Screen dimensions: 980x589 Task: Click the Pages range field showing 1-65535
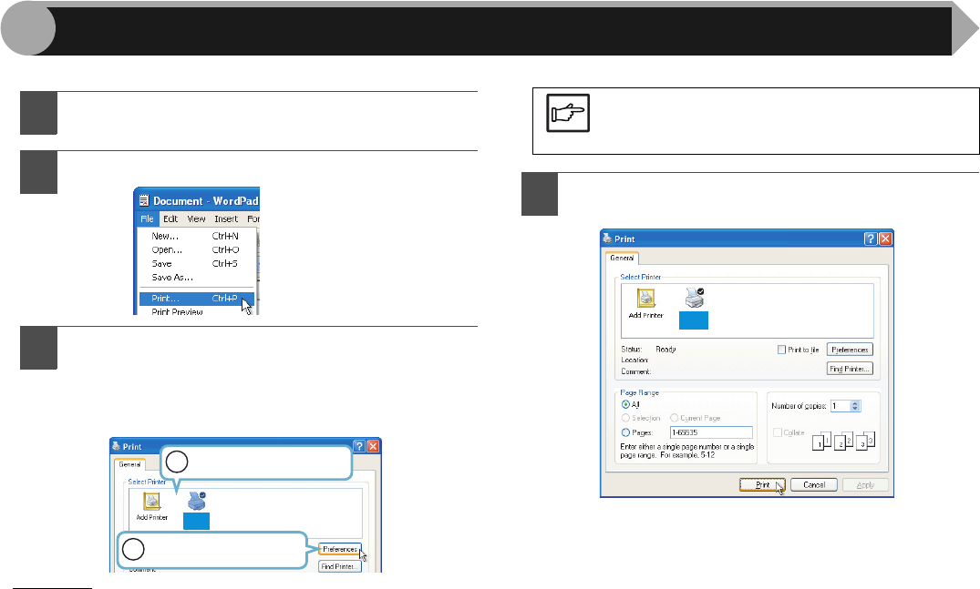(711, 432)
